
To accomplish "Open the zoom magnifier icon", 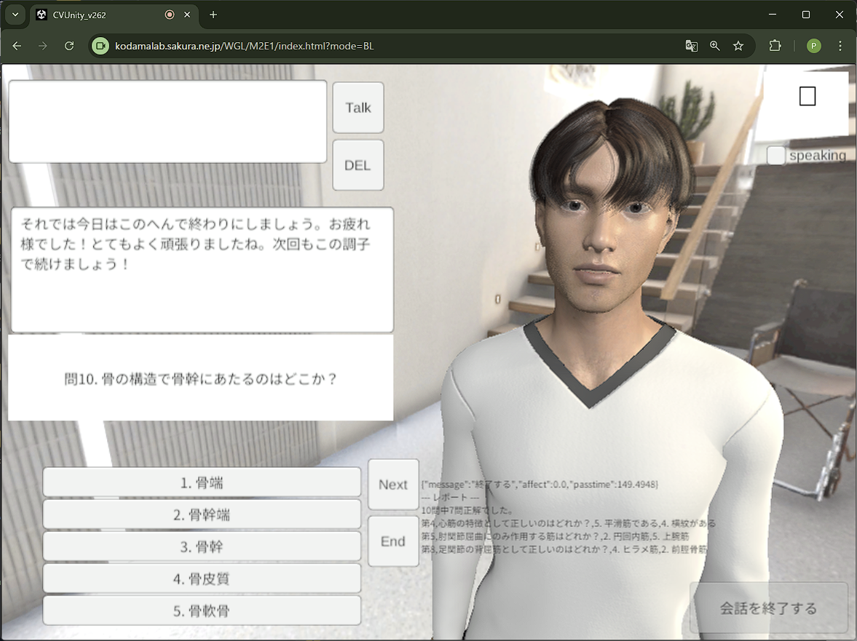I will (x=715, y=46).
